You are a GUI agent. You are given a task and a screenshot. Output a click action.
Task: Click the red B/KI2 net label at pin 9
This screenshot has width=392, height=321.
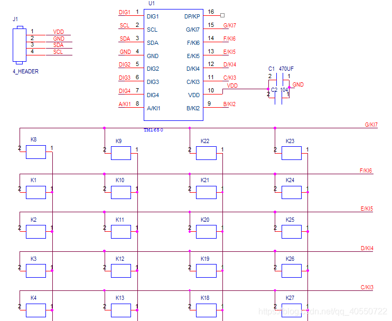(x=229, y=104)
